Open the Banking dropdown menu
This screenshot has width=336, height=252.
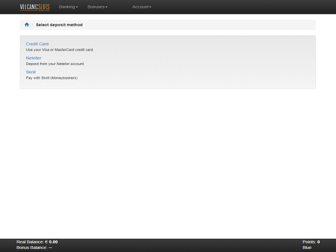[68, 7]
